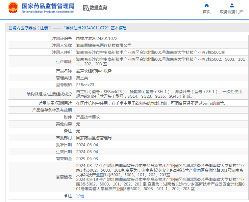249x202 pixels.
Task: Click the 附件 label
Action: 68,117
